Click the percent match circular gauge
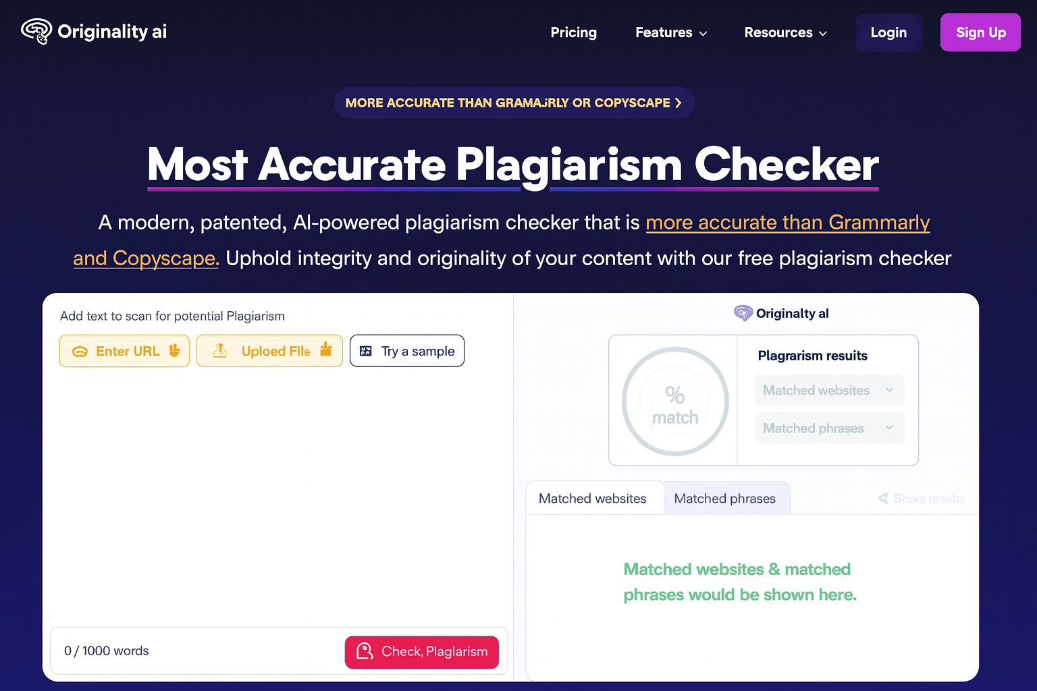Screen dimensions: 1037x691 674,402
